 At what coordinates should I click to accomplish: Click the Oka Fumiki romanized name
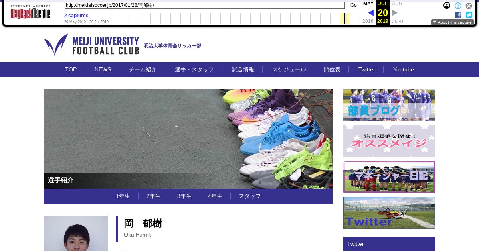(138, 235)
